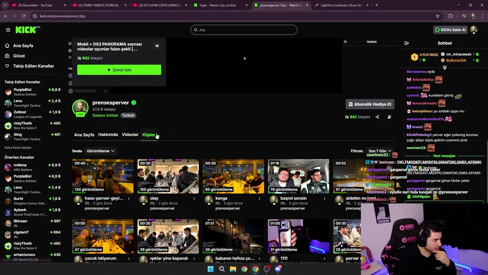Viewport: 488px width, 275px height.
Task: Open cigdemT channel in sidebar
Action: click(x=32, y=235)
